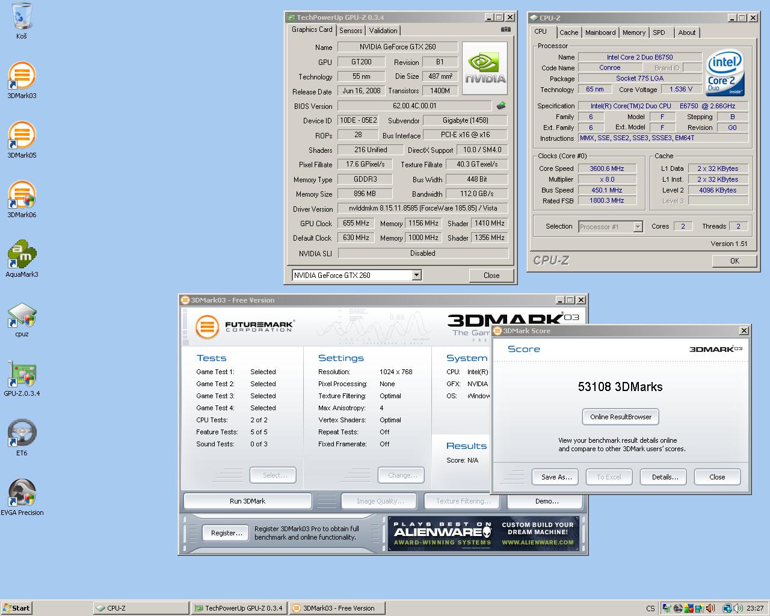This screenshot has height=616, width=770.
Task: Click OK in the CPU-Z window
Action: tap(735, 260)
